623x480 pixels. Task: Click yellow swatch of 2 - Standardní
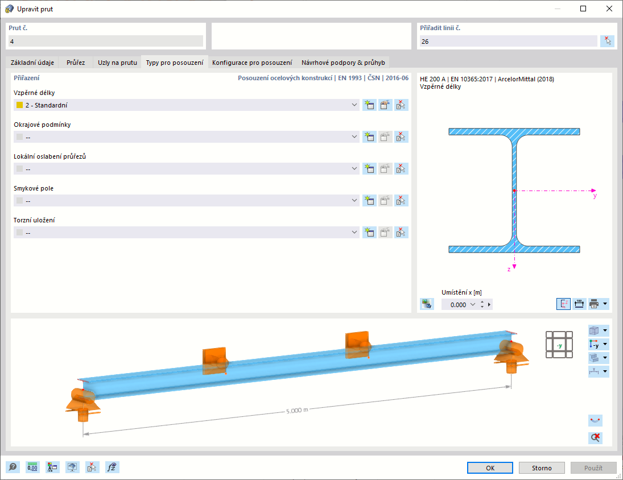[x=19, y=105]
